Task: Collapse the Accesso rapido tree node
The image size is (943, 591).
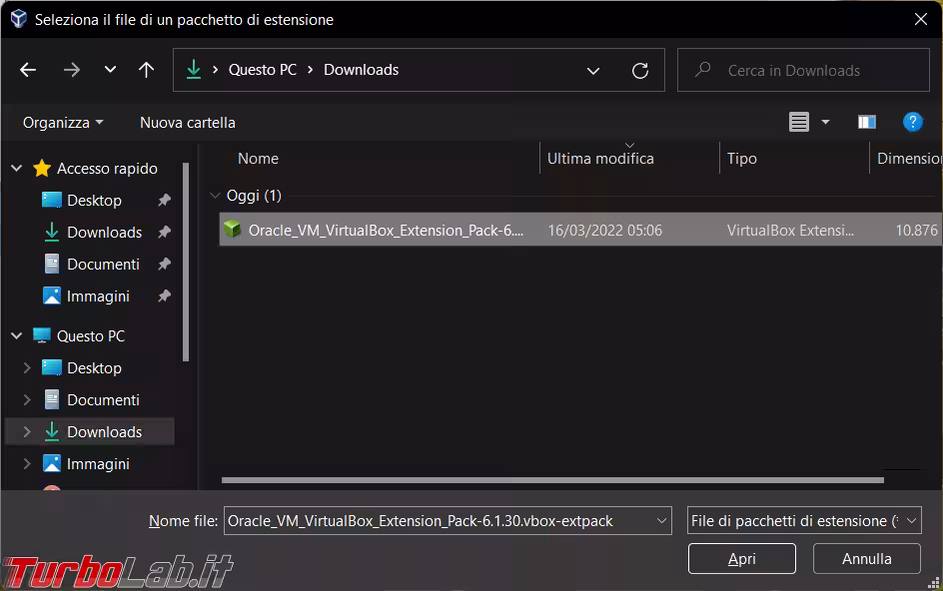Action: [x=17, y=169]
